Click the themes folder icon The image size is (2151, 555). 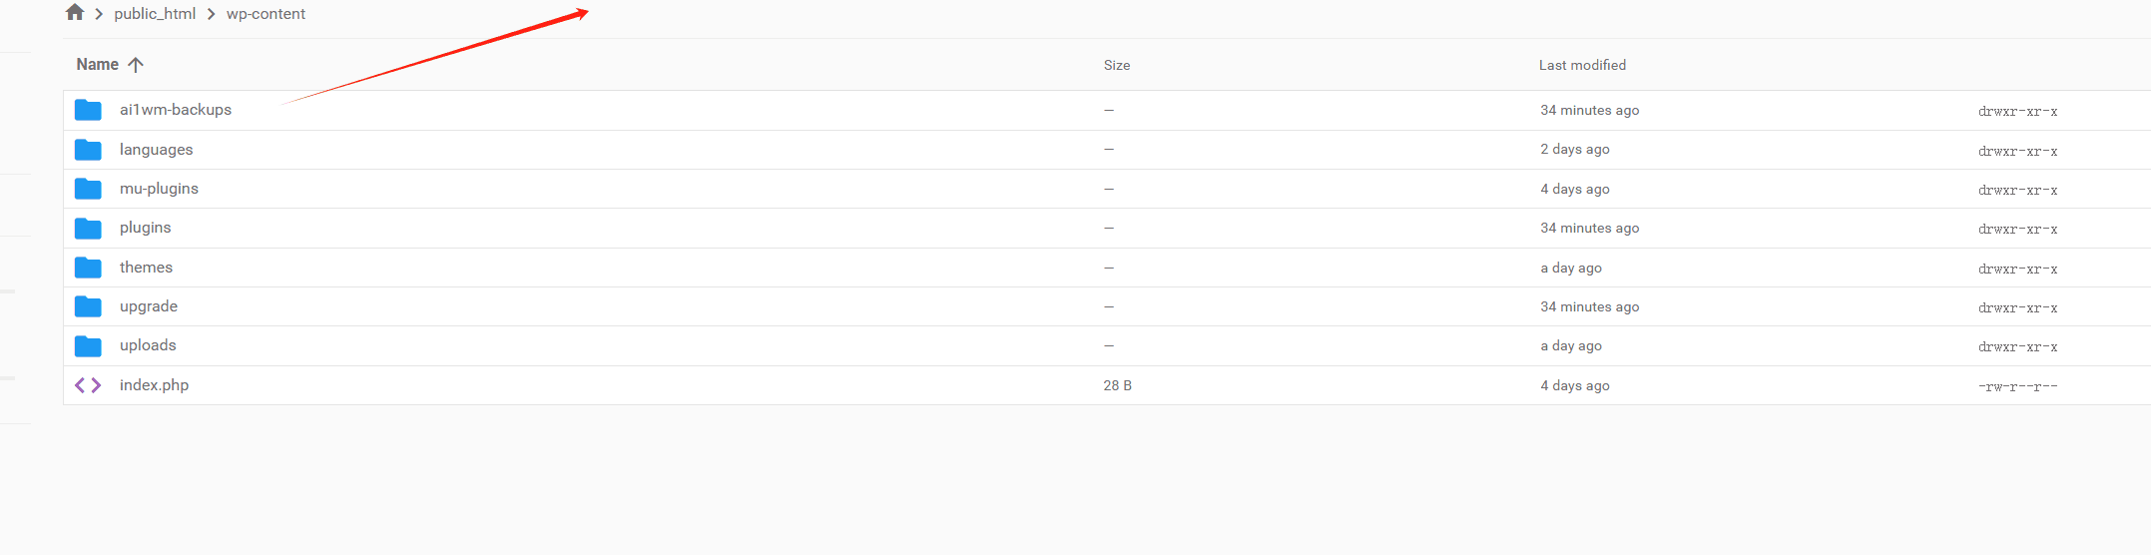pos(88,268)
